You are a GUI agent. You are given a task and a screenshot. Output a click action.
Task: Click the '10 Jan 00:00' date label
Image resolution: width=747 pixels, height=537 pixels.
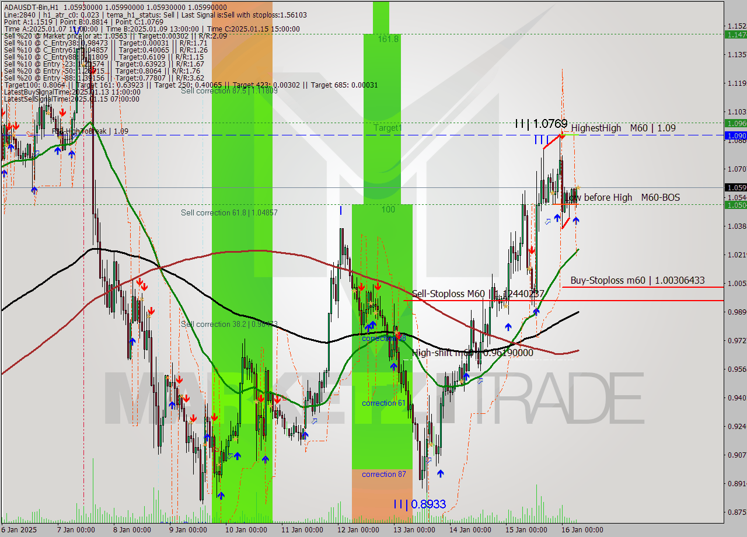[x=246, y=530]
